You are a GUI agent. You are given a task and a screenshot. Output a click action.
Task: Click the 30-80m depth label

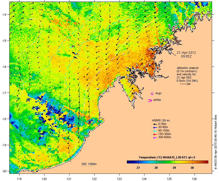[x=163, y=127]
